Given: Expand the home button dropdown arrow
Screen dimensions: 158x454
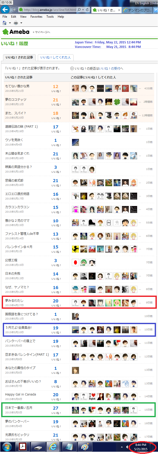Looking at the screenshot, I should pyautogui.click(x=10, y=23).
